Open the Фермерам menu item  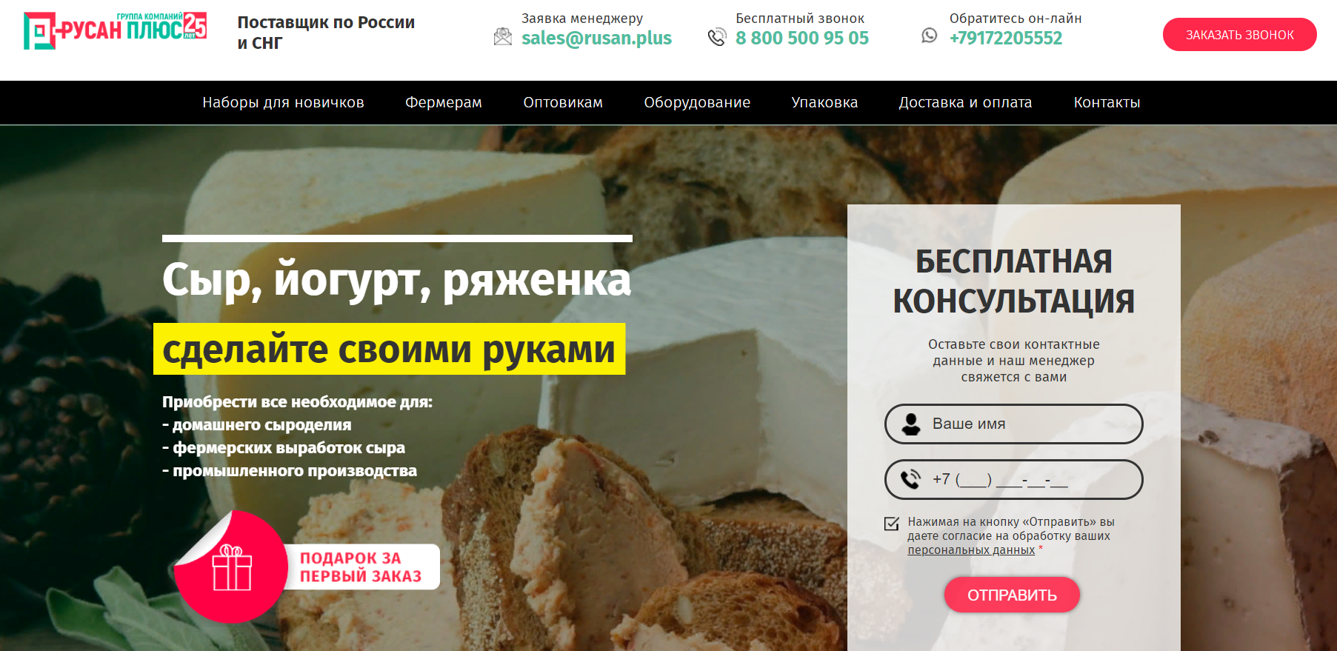tap(444, 103)
